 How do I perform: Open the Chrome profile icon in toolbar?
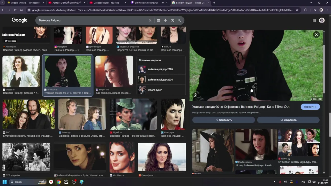tap(321, 10)
